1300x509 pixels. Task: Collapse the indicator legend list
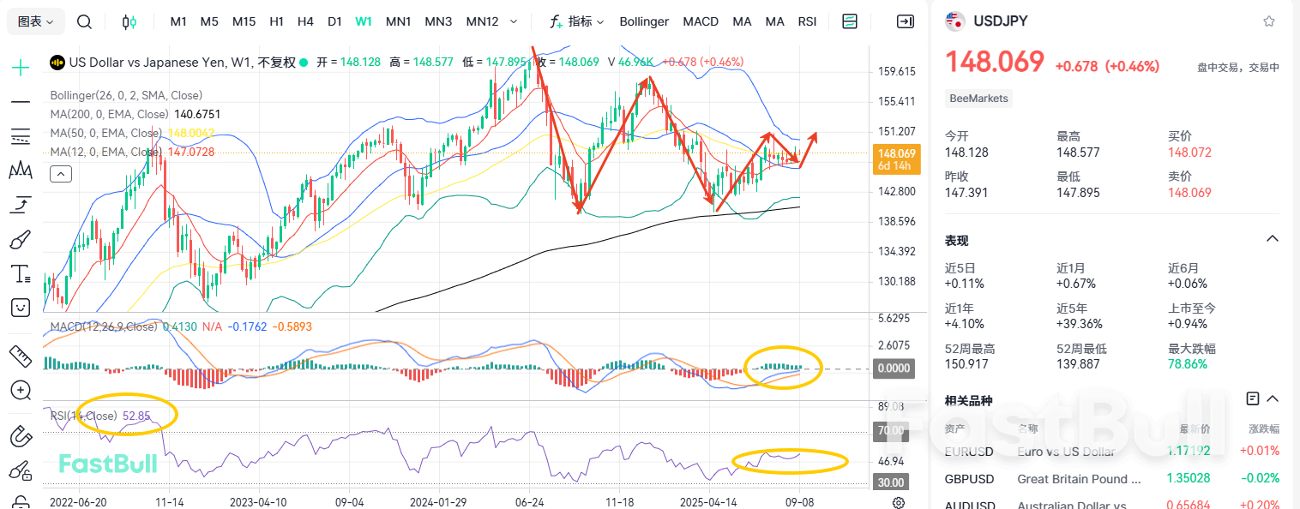[x=61, y=174]
